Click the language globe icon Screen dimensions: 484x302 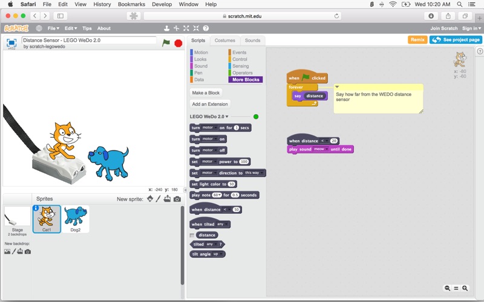(x=39, y=28)
